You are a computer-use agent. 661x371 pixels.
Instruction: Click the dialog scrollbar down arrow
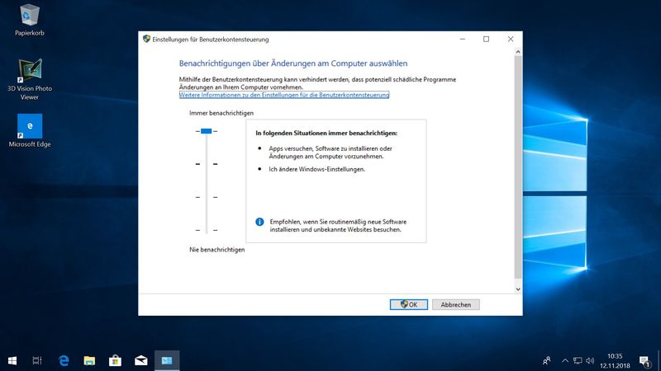pyautogui.click(x=518, y=289)
